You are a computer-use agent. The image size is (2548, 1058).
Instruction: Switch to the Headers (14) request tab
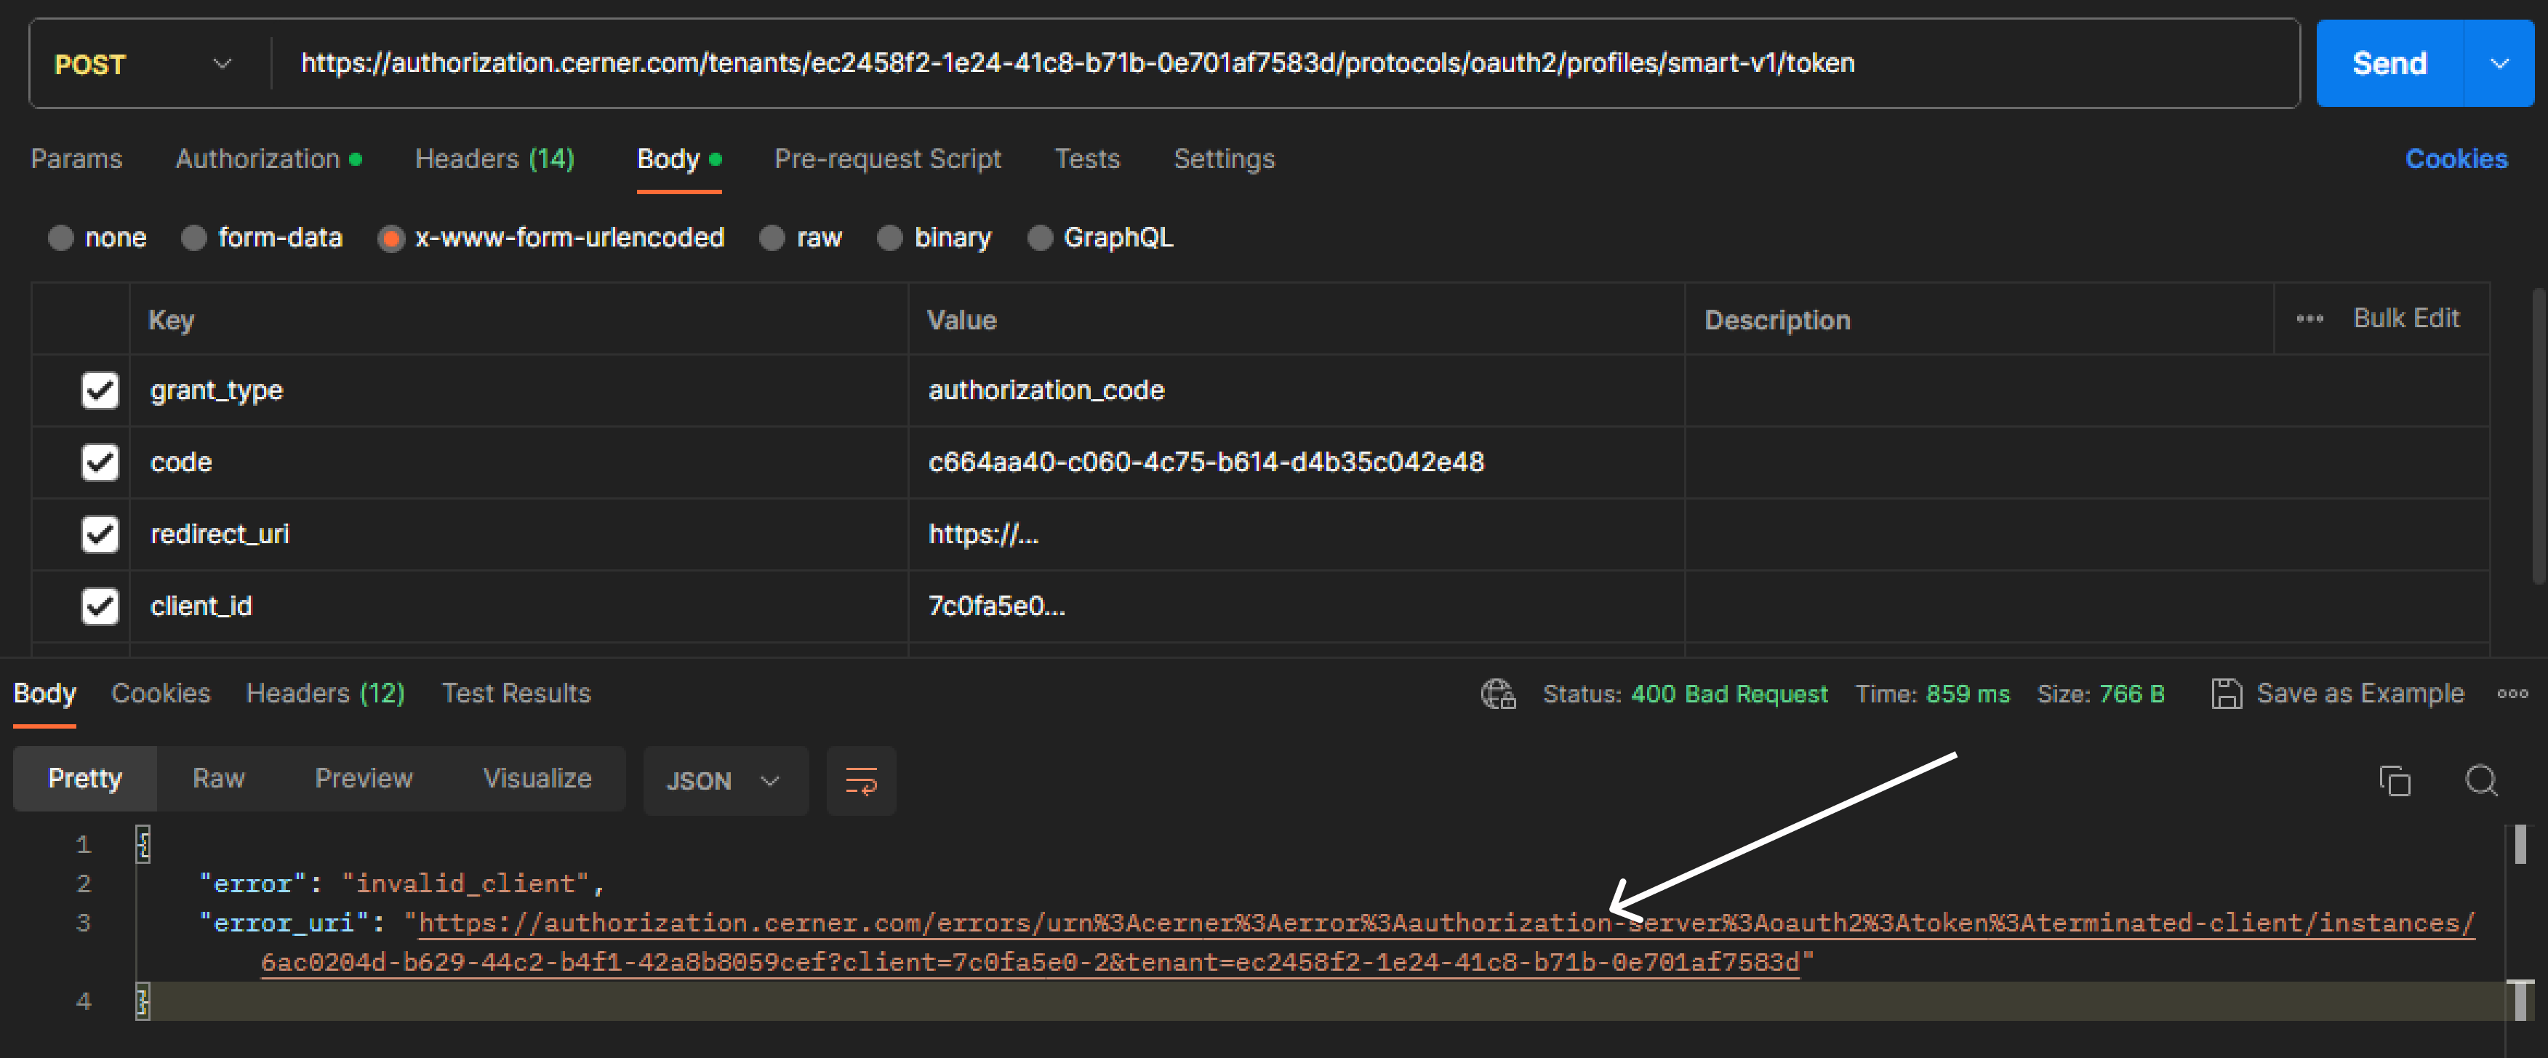coord(494,159)
